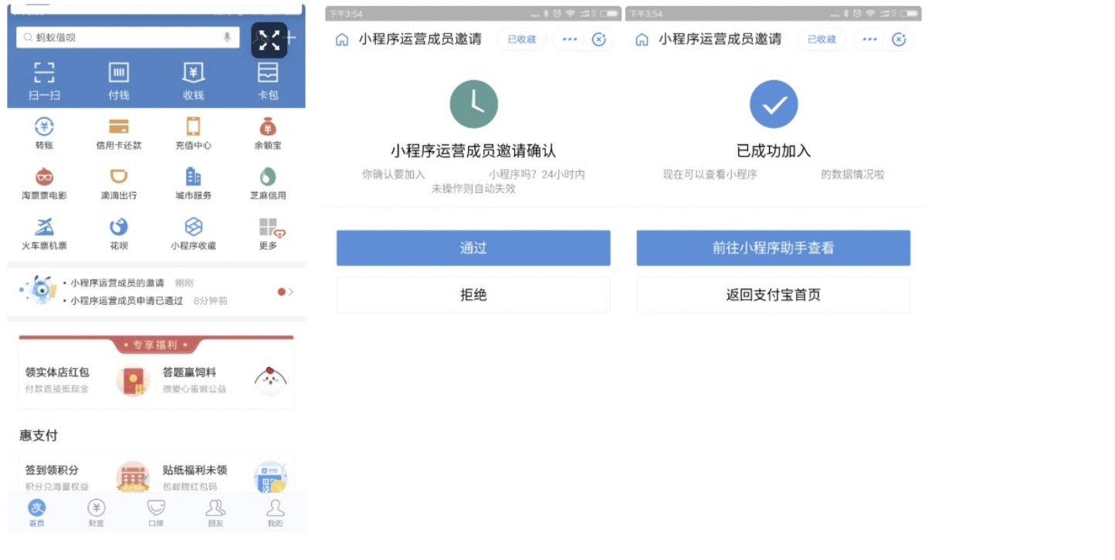Switch to 财富 wealth tab
This screenshot has height=560, width=1115.
(x=96, y=512)
